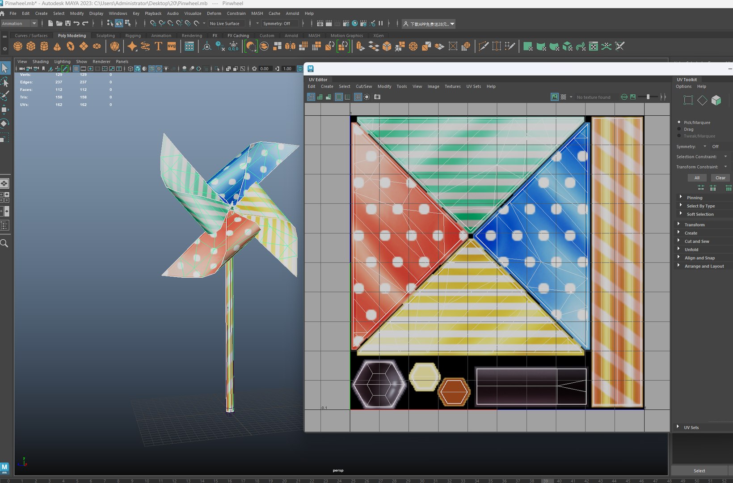
Task: Switch to the Sculpting shelf tab
Action: click(x=105, y=35)
